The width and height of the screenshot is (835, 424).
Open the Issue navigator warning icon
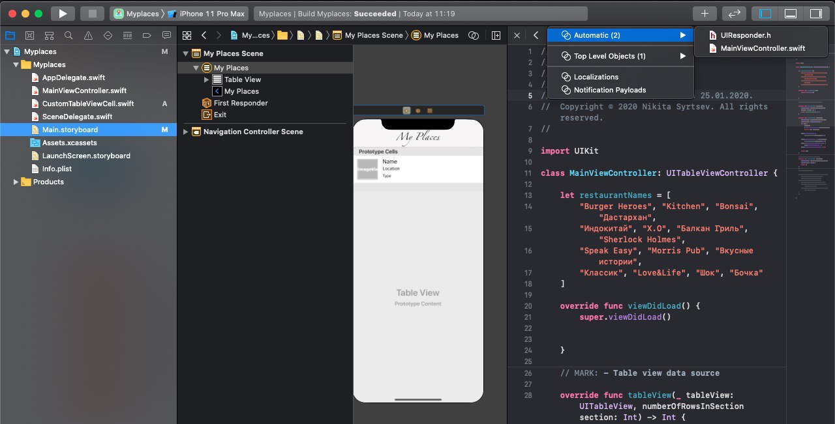pos(88,35)
